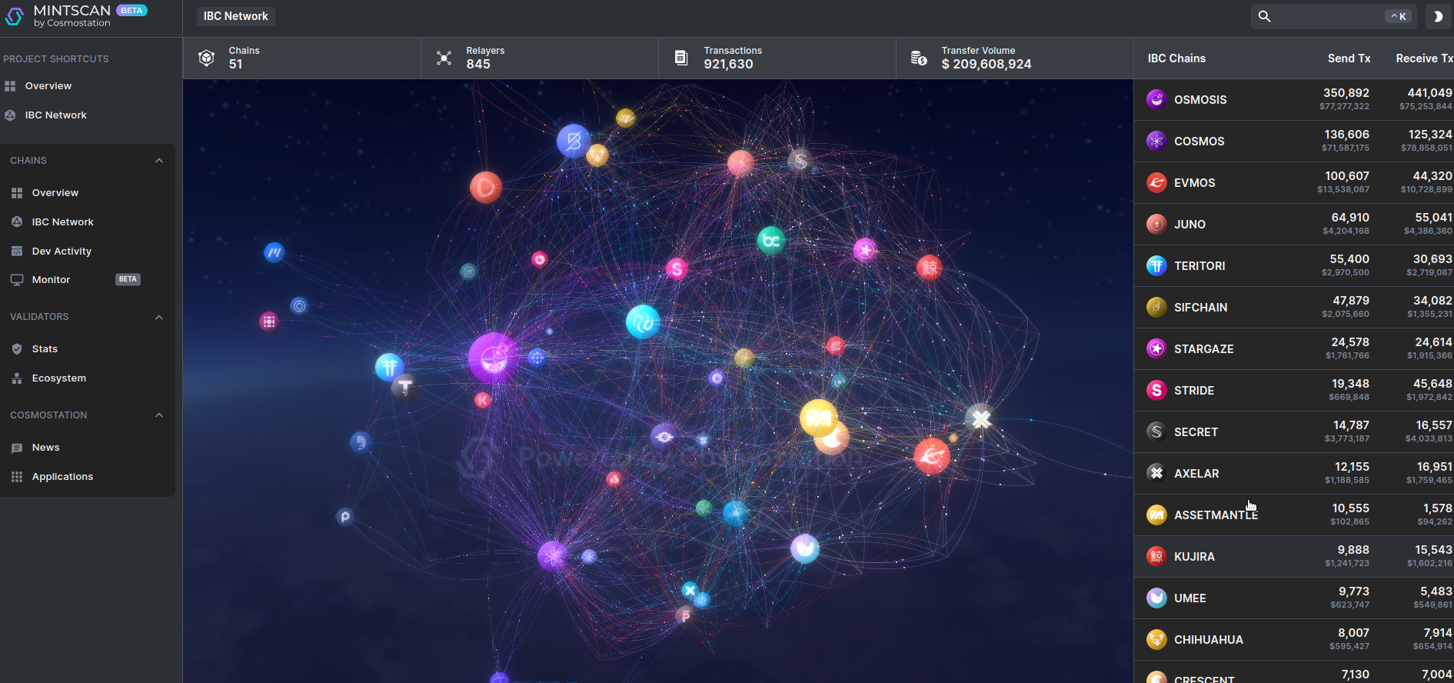Image resolution: width=1454 pixels, height=683 pixels.
Task: Click the search magnifier icon
Action: 1264,16
